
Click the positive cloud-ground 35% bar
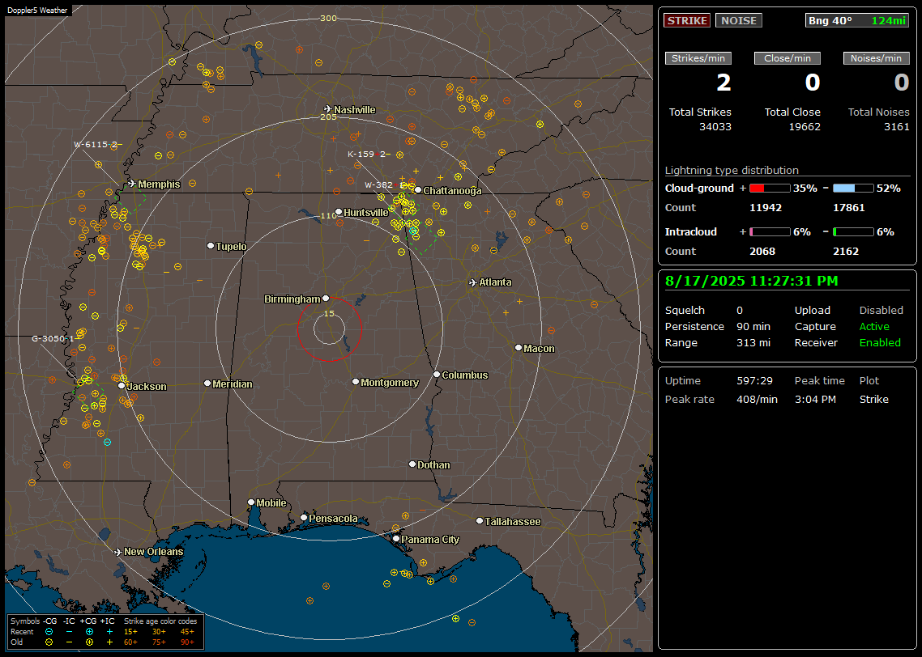(770, 188)
